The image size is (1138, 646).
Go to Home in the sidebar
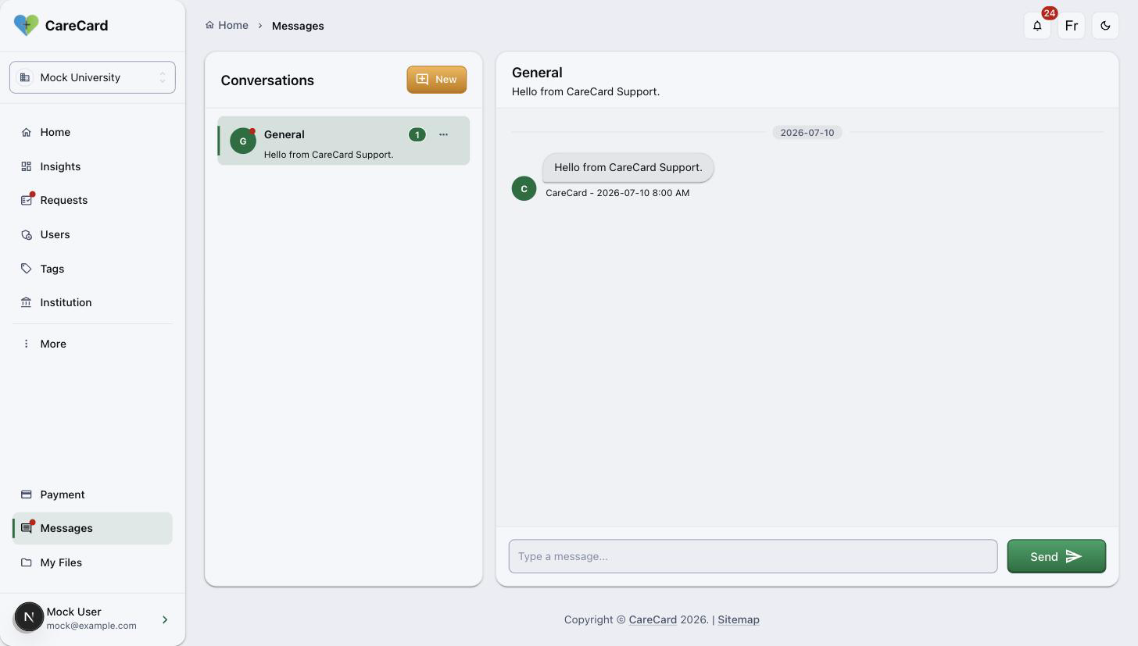tap(92, 132)
